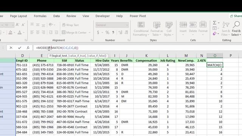The image size is (242, 136).
Task: Switch to the Formulas tab
Action: (40, 16)
